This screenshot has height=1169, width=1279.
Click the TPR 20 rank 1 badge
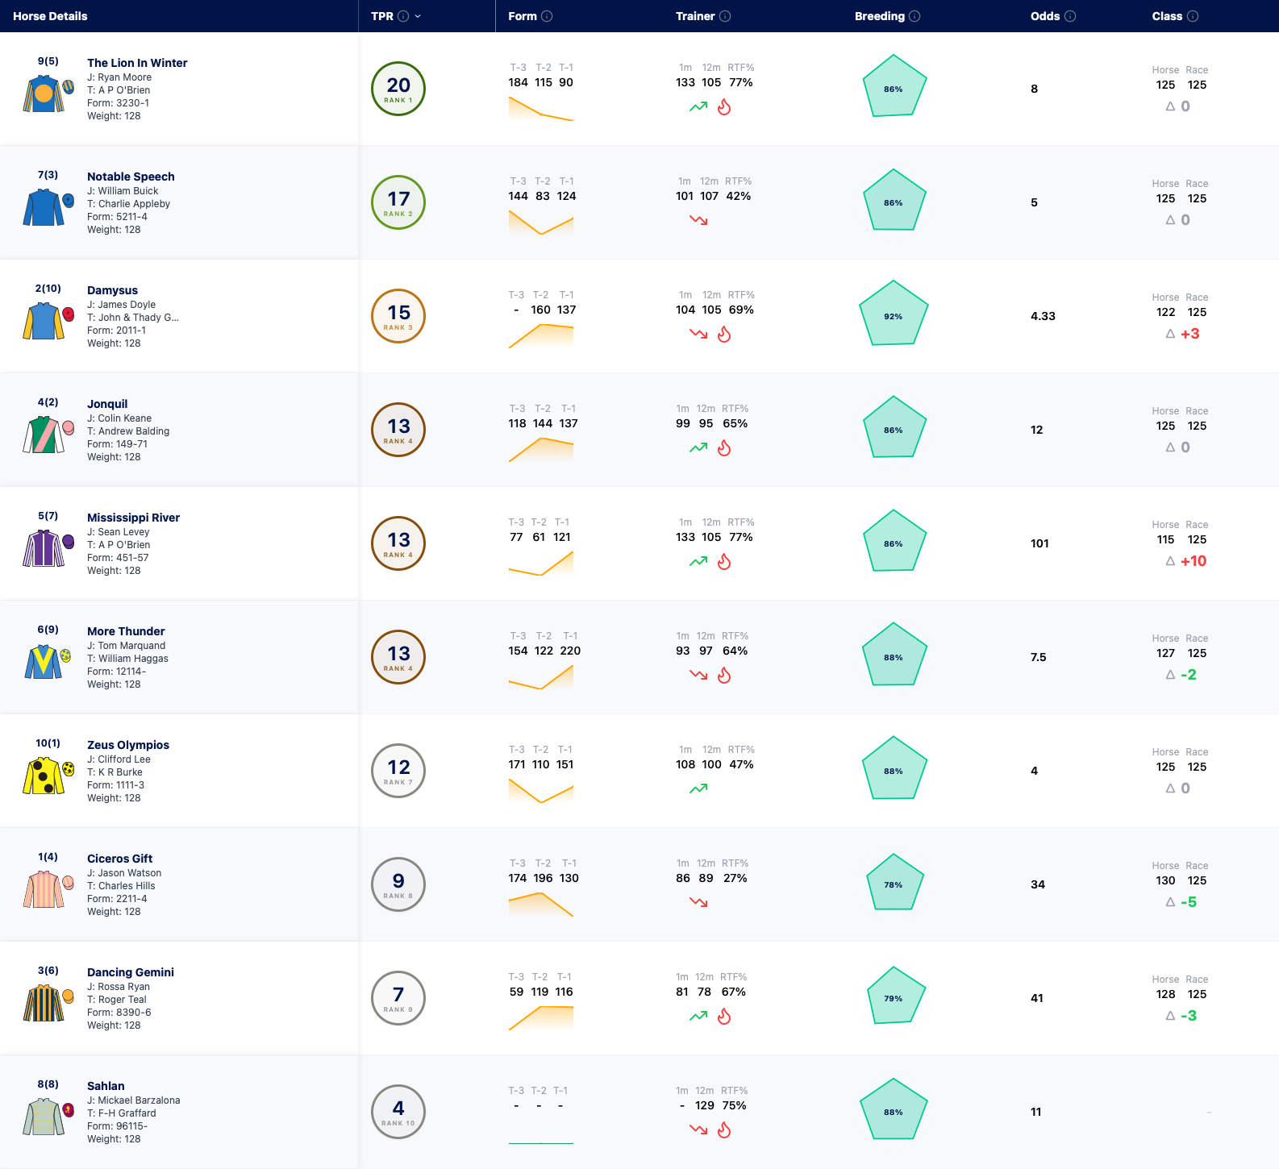point(398,89)
